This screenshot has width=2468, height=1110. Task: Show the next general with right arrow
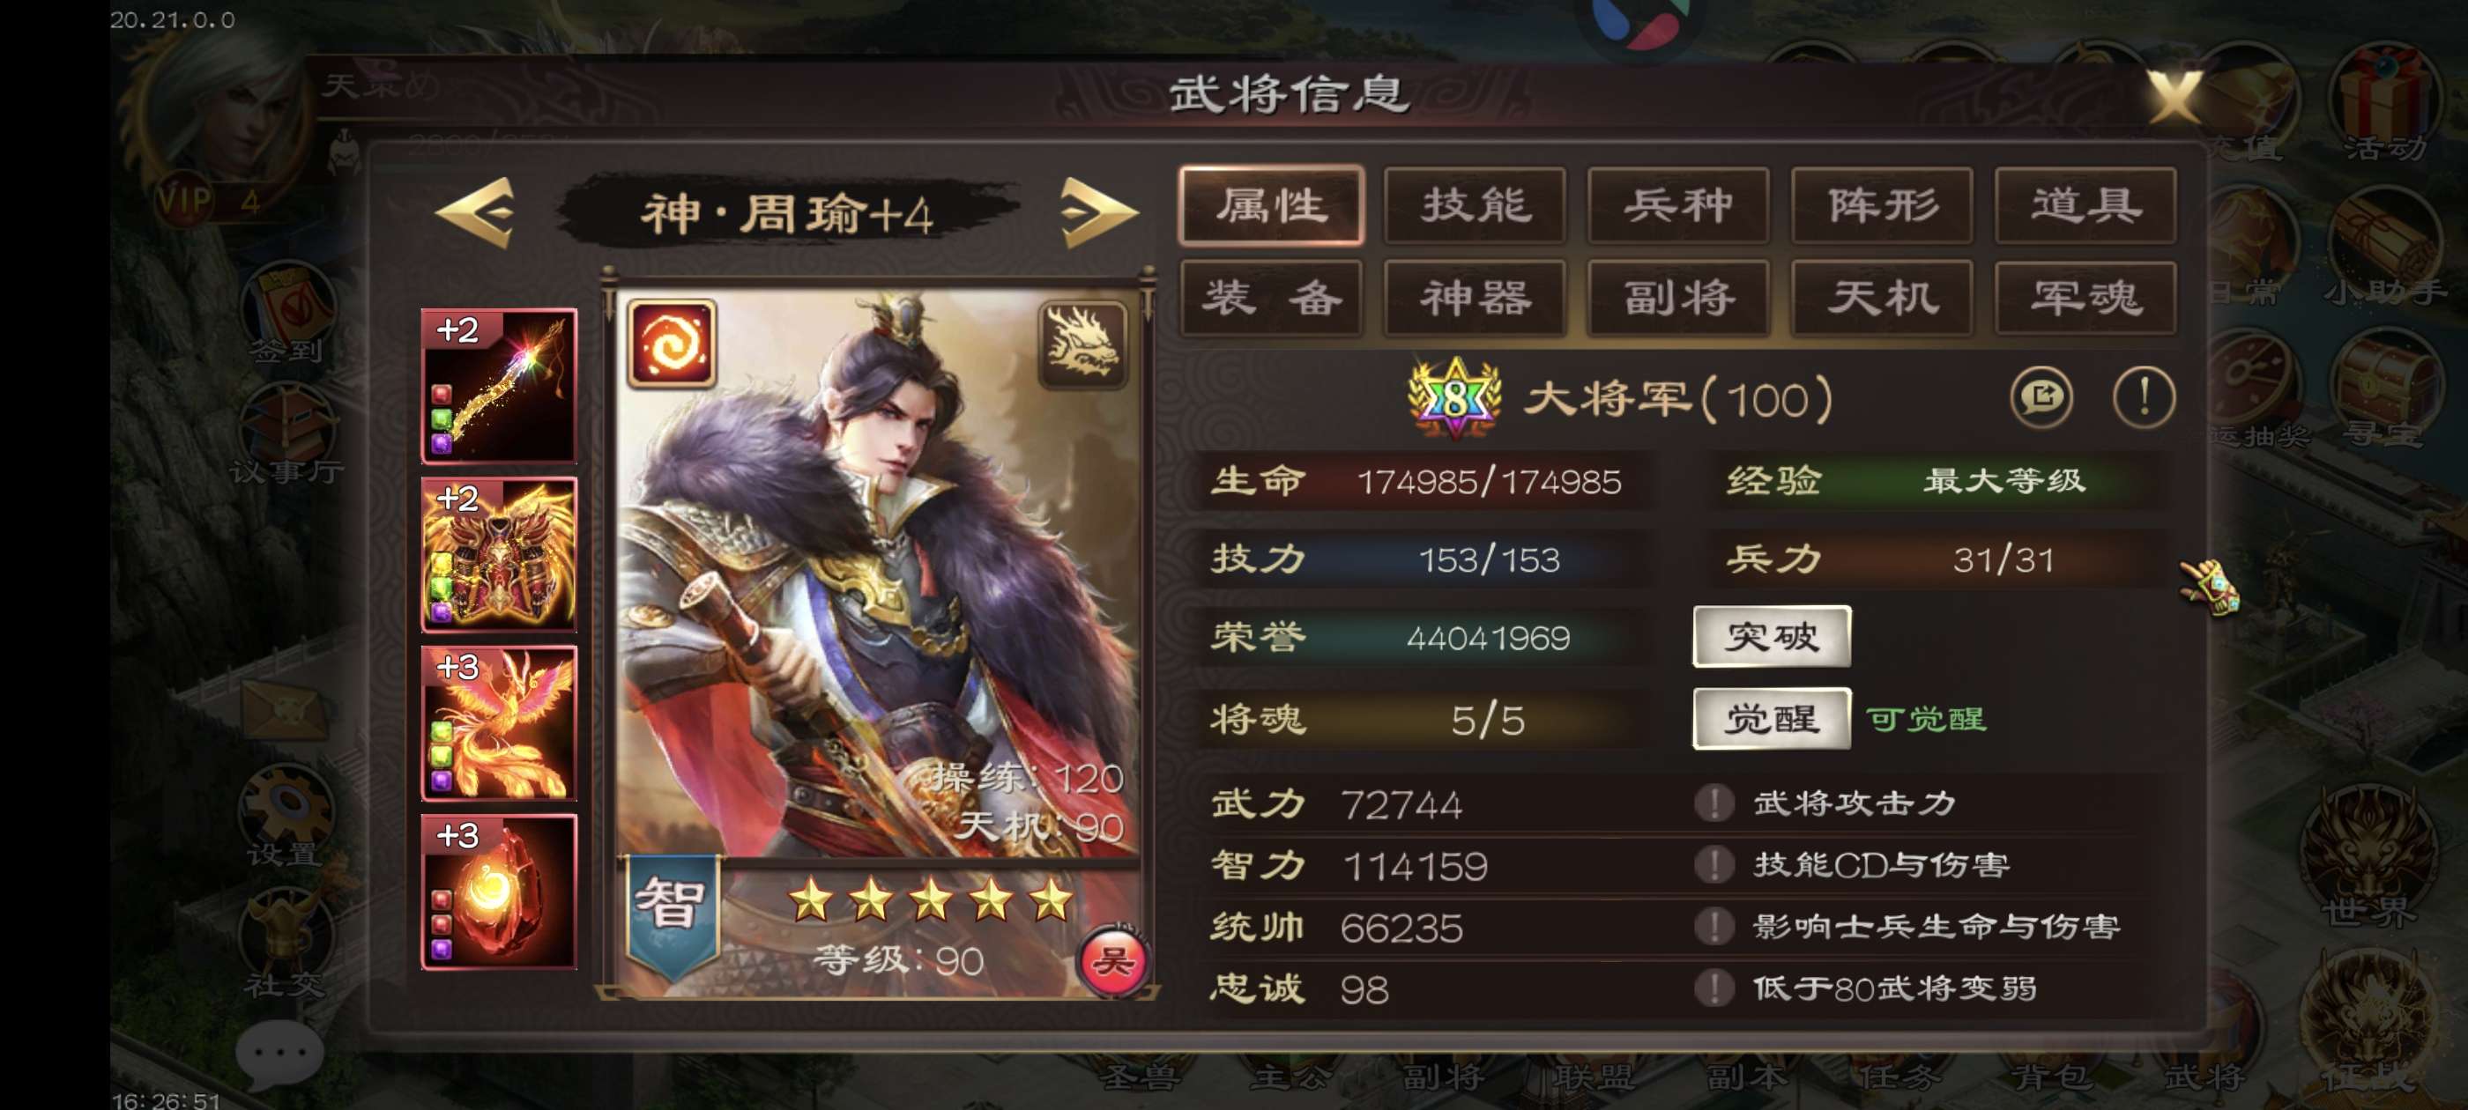(1098, 211)
